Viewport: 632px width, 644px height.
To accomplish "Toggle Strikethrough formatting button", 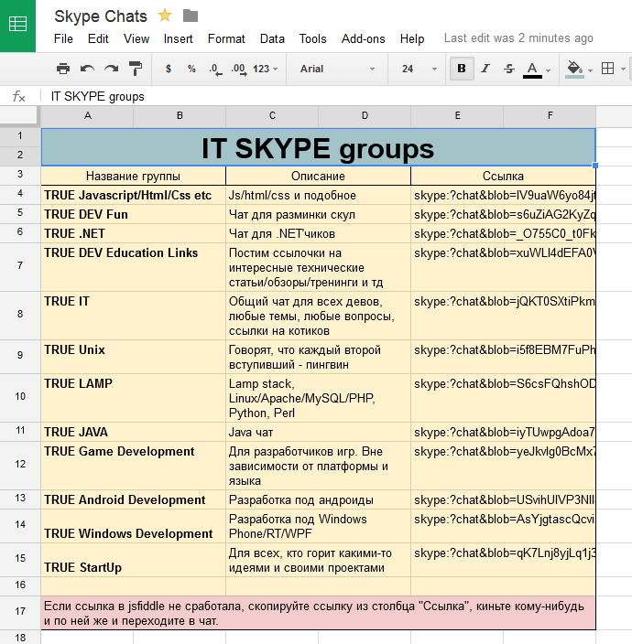I will click(509, 69).
